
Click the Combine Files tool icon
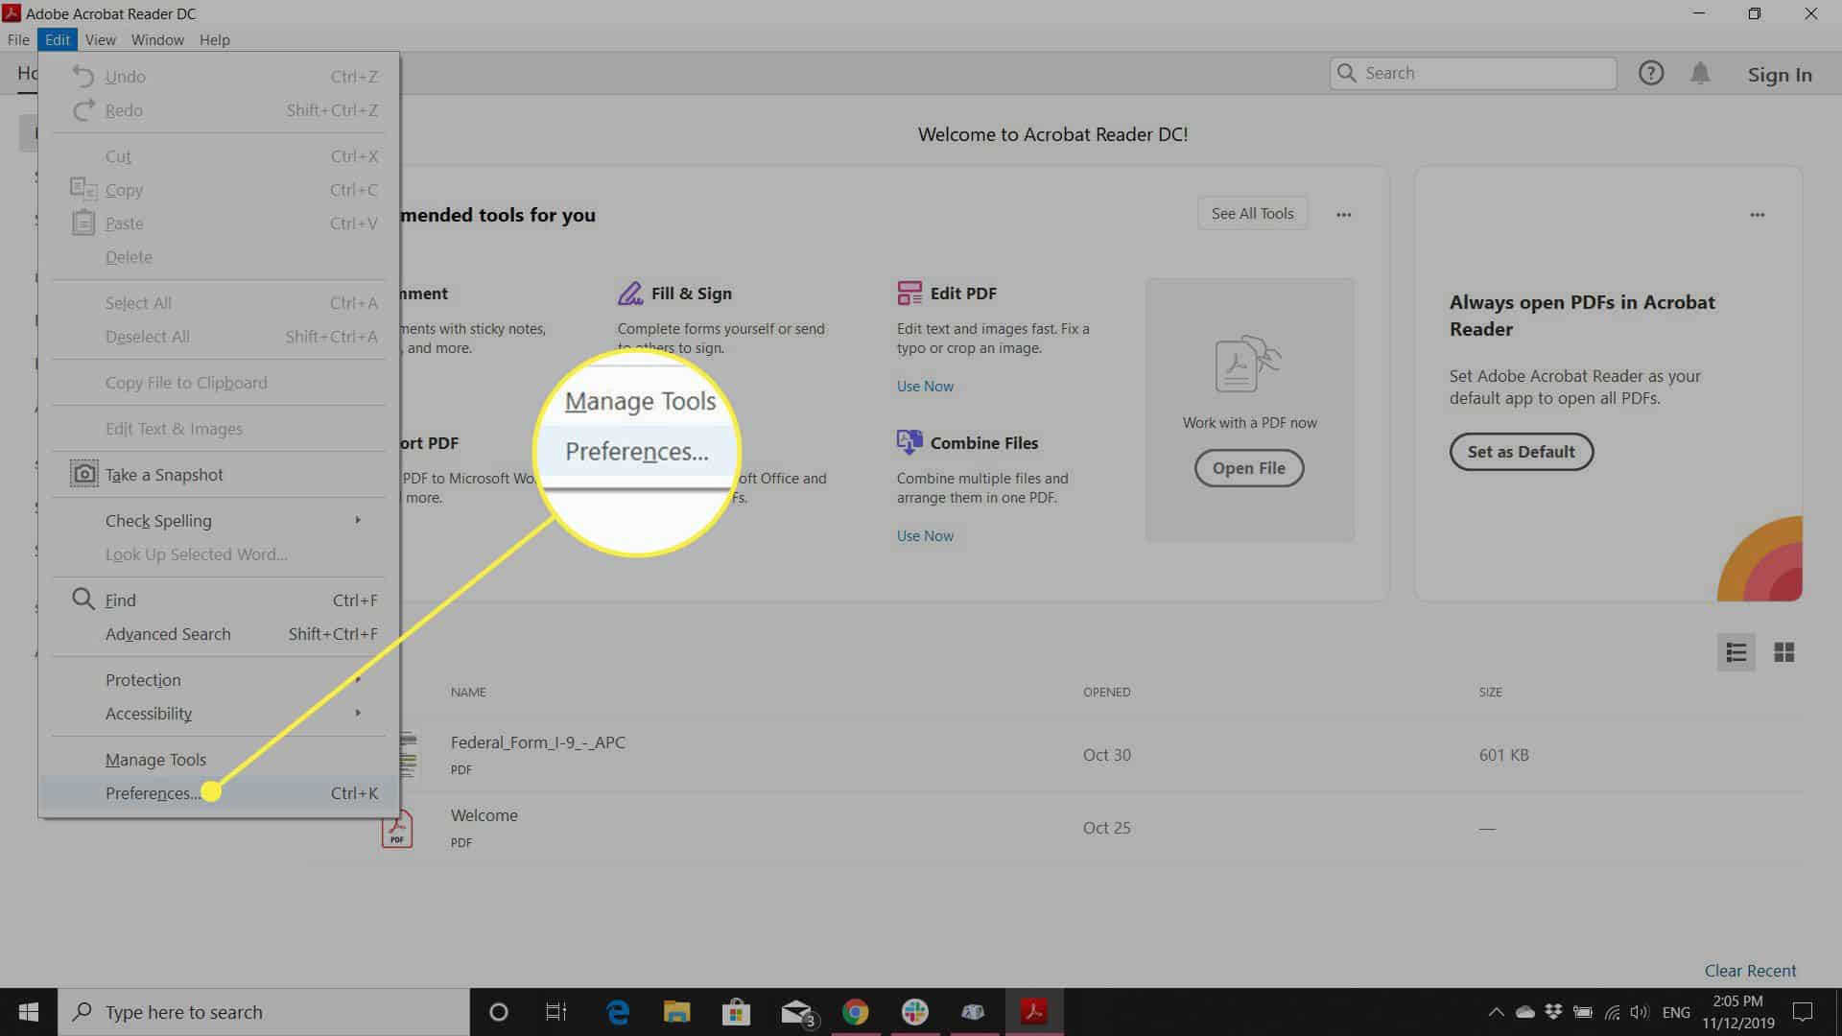909,442
